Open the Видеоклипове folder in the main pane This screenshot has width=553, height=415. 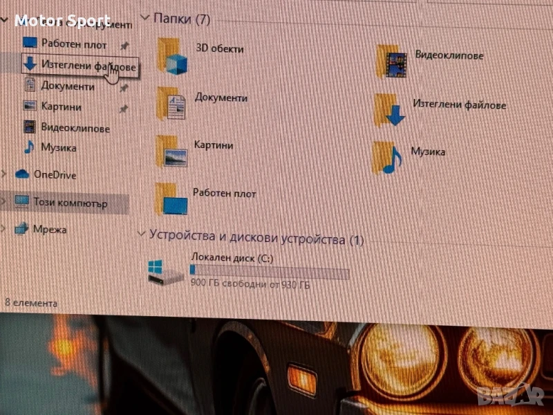pyautogui.click(x=392, y=63)
